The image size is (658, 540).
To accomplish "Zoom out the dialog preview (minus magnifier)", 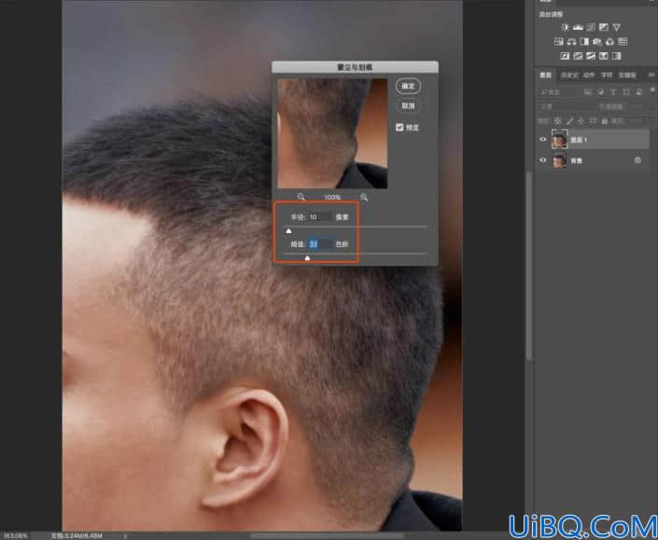I will tap(301, 197).
